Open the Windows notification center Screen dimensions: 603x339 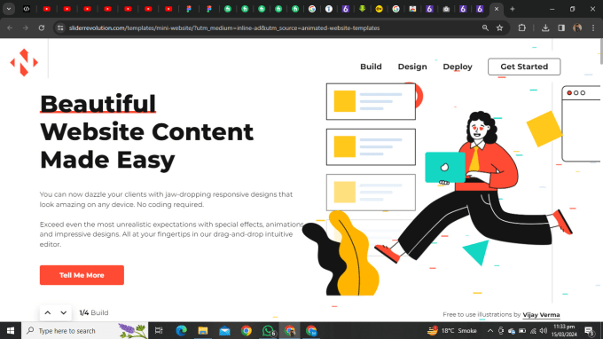pos(589,330)
